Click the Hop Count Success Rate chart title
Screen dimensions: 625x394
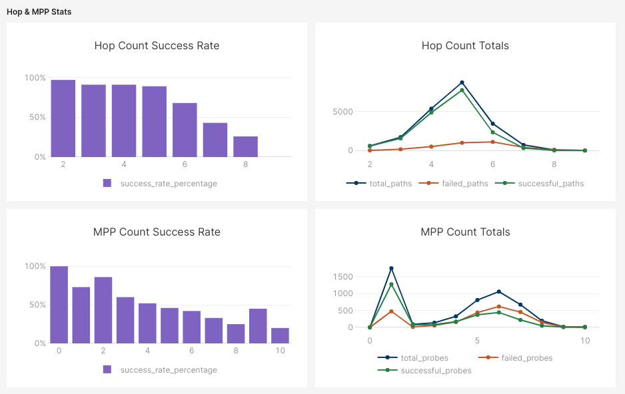click(x=157, y=46)
